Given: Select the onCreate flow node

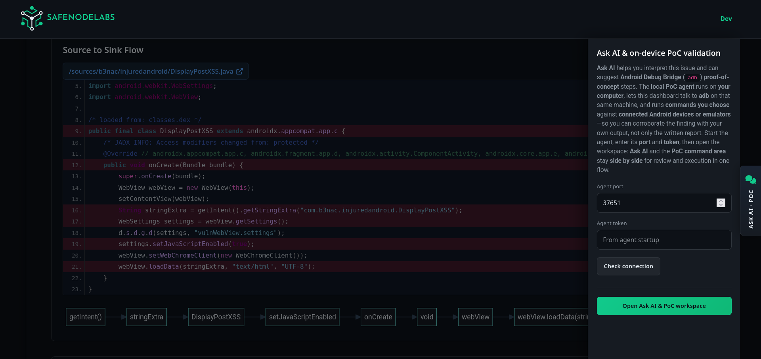Looking at the screenshot, I should click(x=378, y=317).
